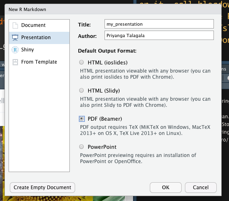The image size is (229, 201).
Task: Click the OK button
Action: 166,188
